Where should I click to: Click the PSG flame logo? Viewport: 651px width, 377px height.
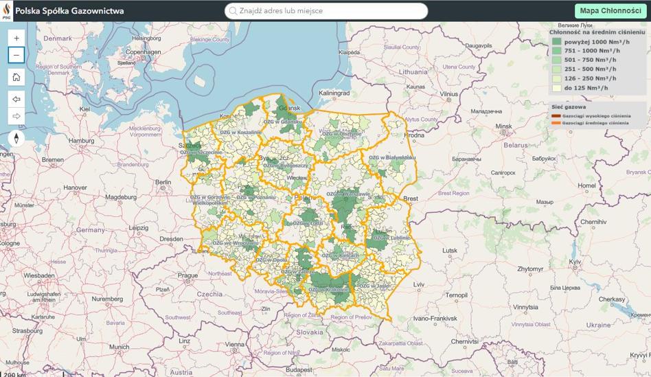(x=7, y=11)
